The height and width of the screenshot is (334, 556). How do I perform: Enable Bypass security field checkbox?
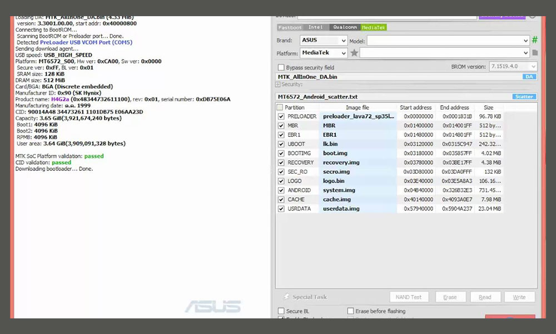[281, 67]
